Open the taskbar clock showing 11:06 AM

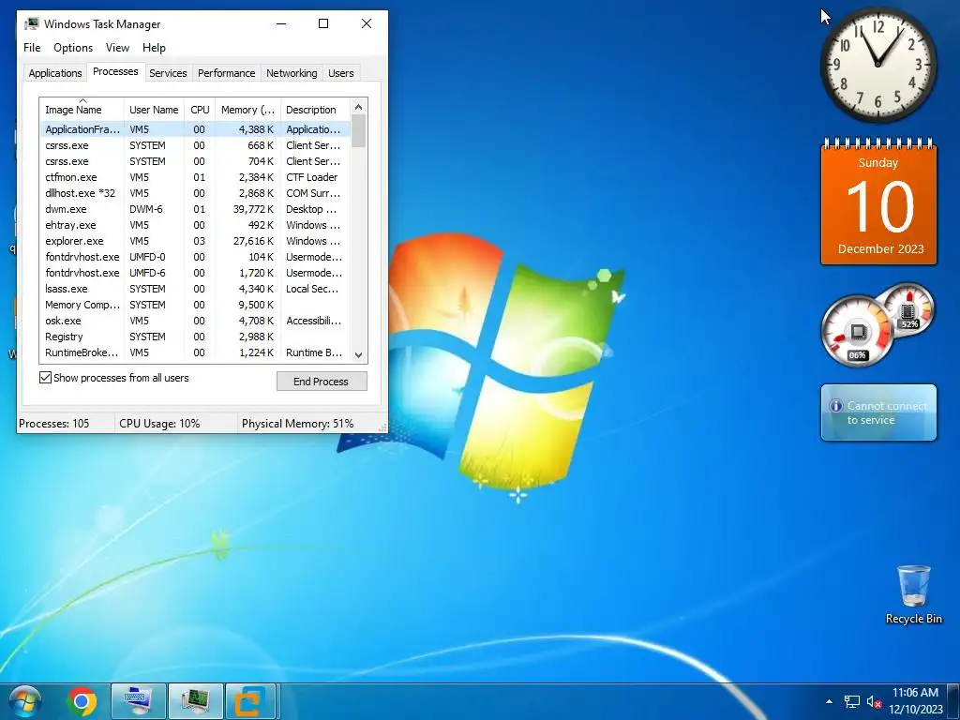click(915, 701)
